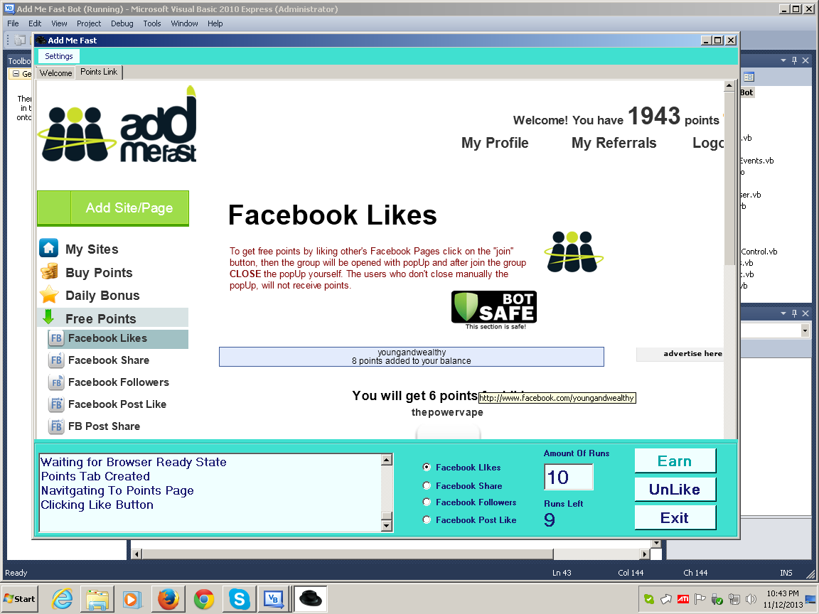Open the Settings menu in Add Me Fast

59,56
